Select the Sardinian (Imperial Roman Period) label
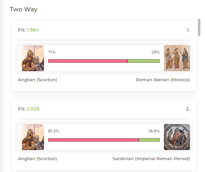The width and height of the screenshot is (205, 172). 151,159
